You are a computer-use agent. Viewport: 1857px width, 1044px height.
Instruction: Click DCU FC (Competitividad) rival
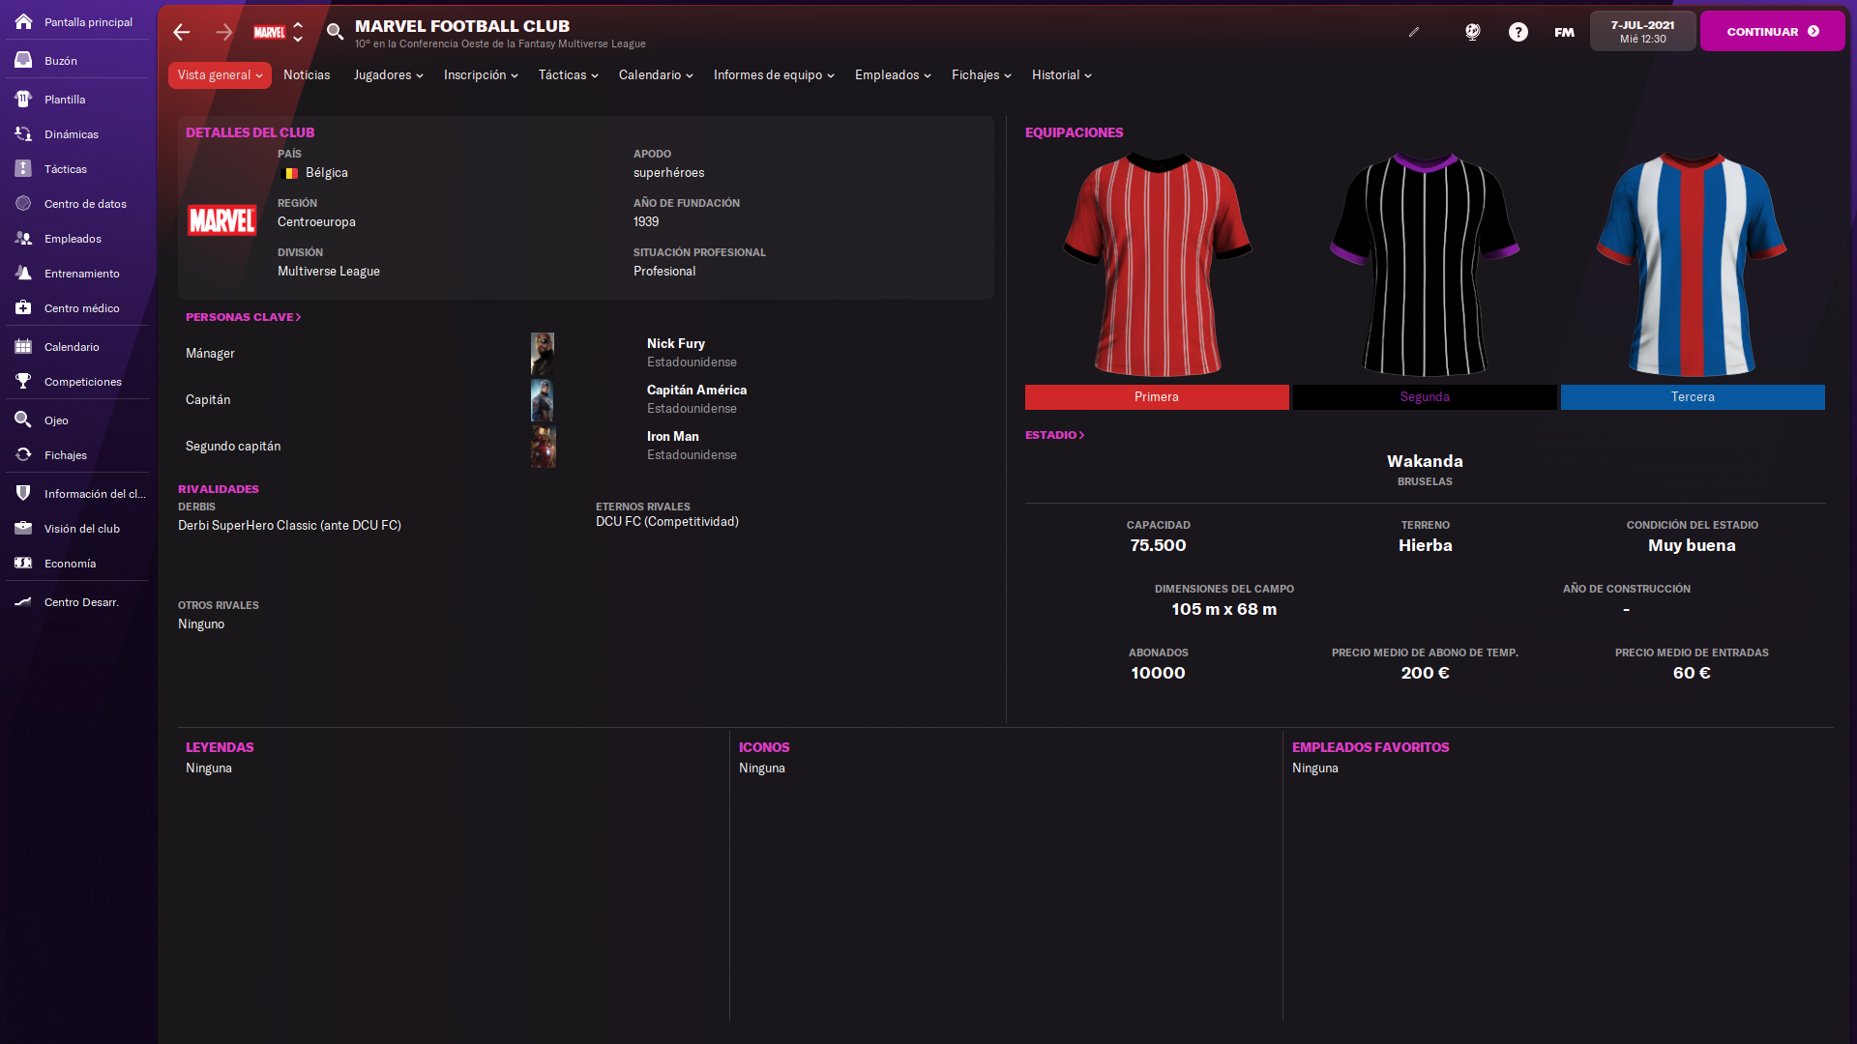[x=666, y=522]
